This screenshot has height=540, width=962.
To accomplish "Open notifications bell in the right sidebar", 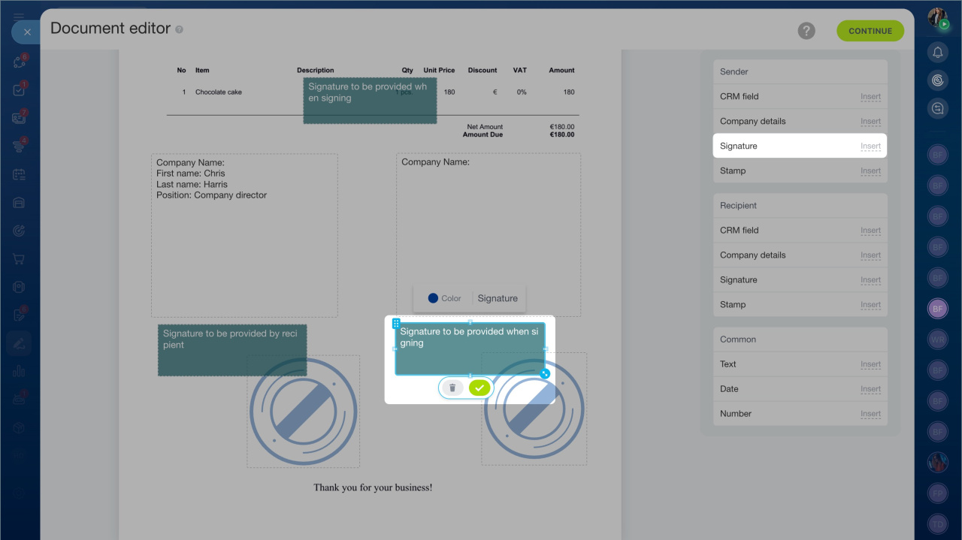I will point(937,52).
